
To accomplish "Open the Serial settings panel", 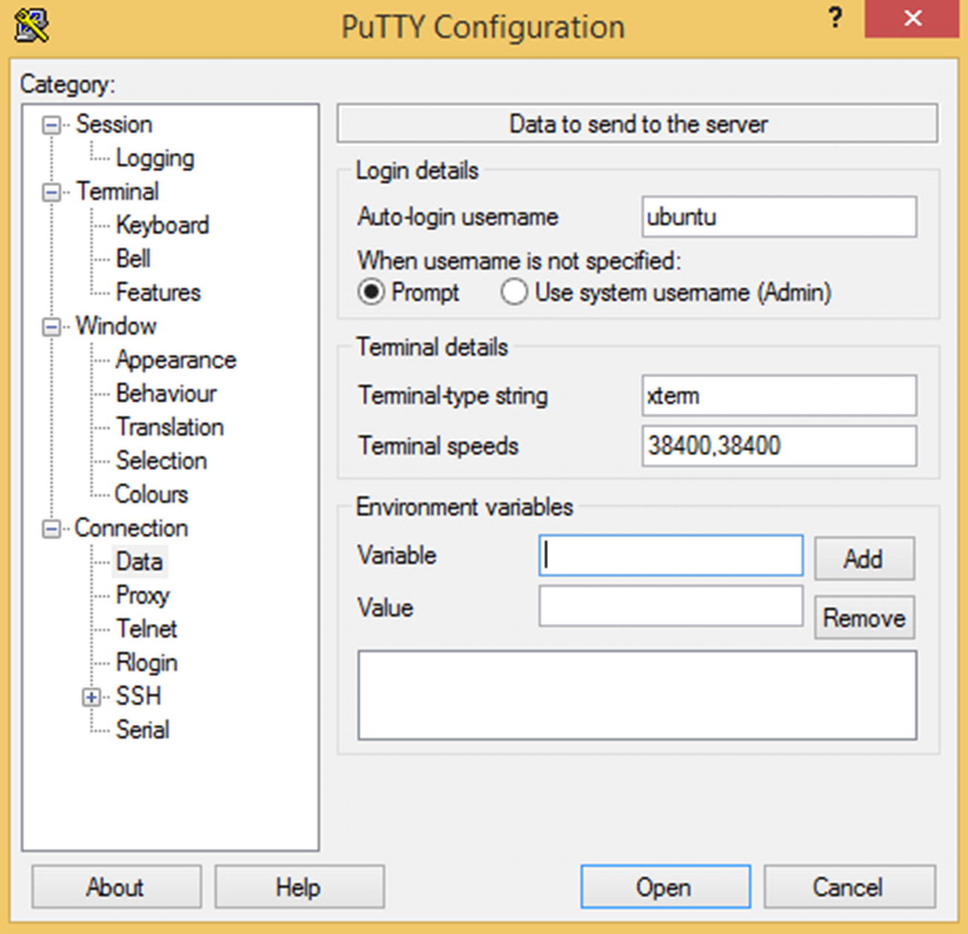I will [x=142, y=729].
